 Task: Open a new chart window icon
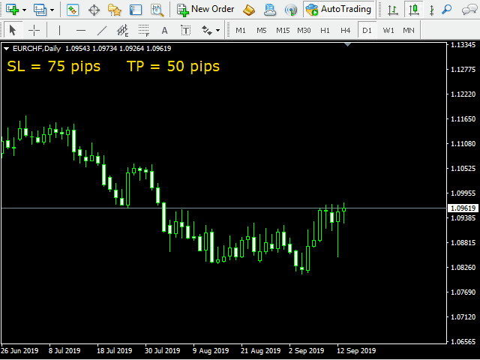click(x=12, y=10)
